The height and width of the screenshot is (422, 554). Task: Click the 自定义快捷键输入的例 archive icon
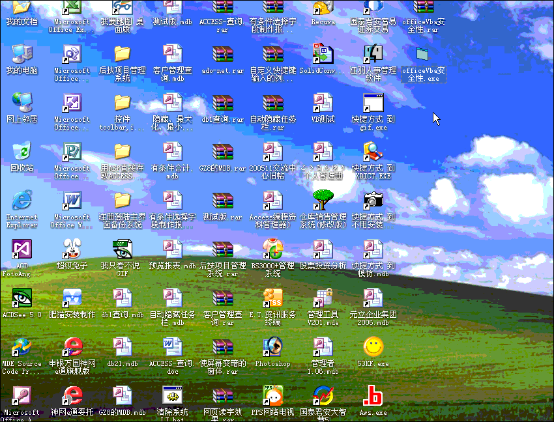(272, 55)
